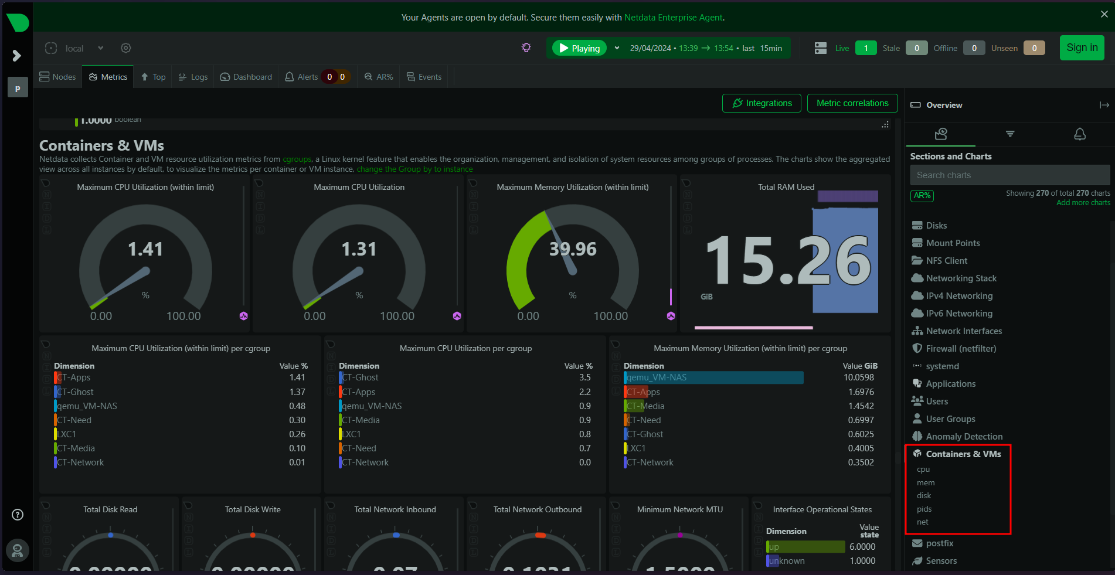Screen dimensions: 1115x575
Task: Select the CT-Apps row in Maximum CPU Utilization (within limit) per cgroup table
Action: coord(181,377)
